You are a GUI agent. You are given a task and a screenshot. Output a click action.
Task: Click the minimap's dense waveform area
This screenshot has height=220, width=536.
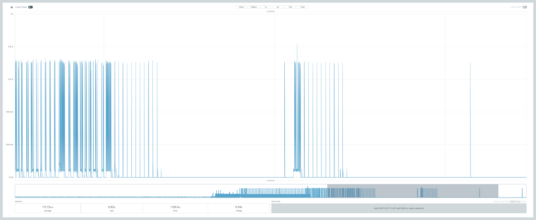pos(272,192)
